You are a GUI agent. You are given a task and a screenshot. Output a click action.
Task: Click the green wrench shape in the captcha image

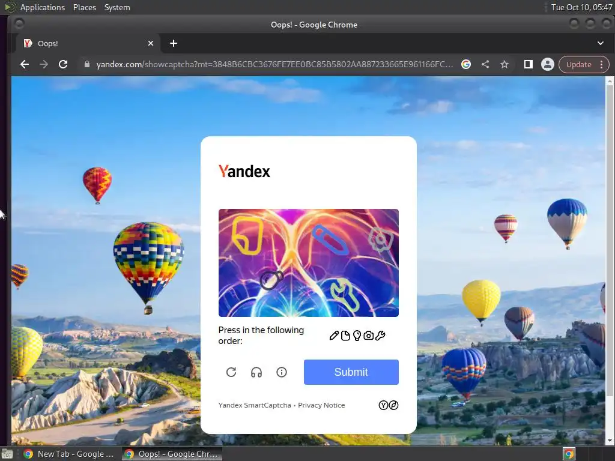(x=344, y=295)
